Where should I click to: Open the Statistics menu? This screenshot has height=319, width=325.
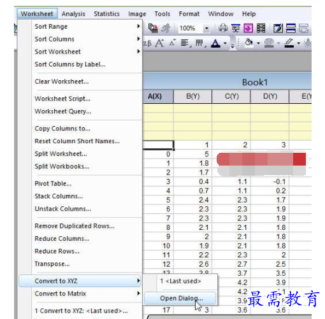click(106, 14)
